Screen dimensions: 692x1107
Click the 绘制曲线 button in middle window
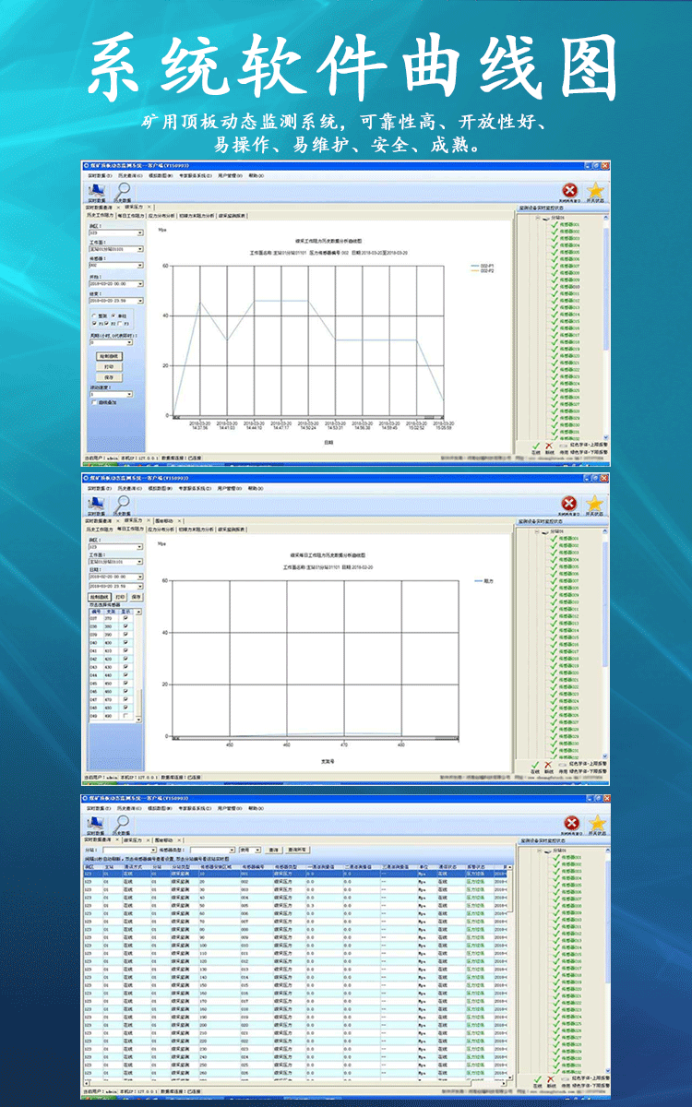pyautogui.click(x=100, y=597)
